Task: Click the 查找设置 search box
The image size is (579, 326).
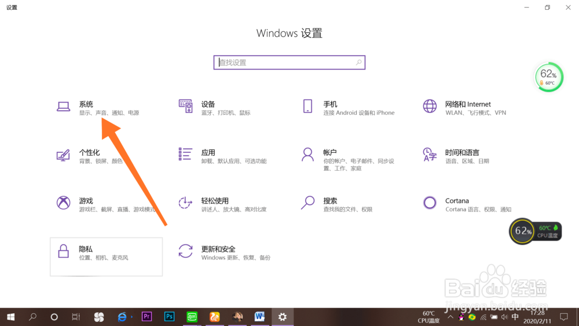Action: [x=289, y=63]
